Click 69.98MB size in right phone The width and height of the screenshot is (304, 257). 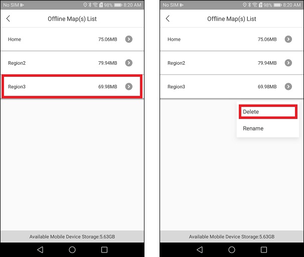point(267,87)
